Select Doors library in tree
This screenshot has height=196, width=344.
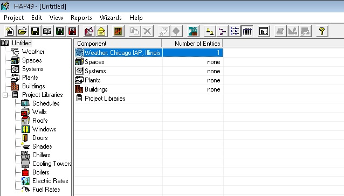tap(40, 138)
